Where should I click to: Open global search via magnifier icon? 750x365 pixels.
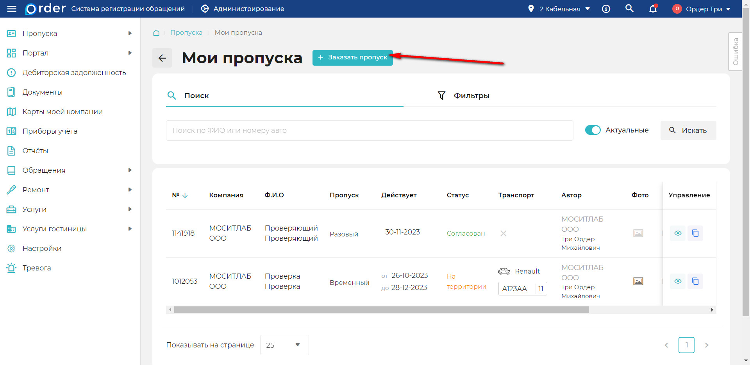tap(629, 9)
